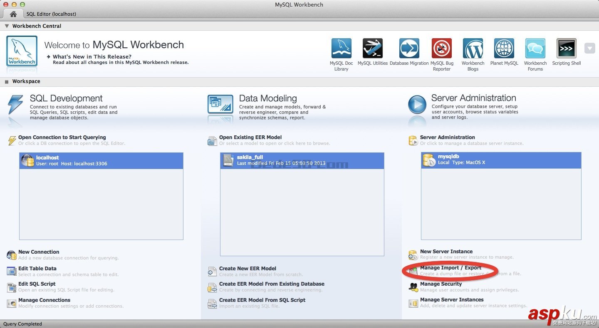Collapse the Workbench Central section

7,26
